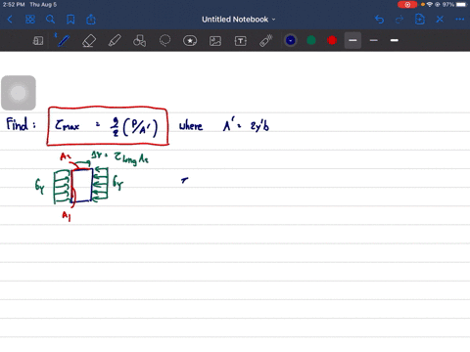
Task: Toggle the zoom window tool
Action: coord(38,41)
